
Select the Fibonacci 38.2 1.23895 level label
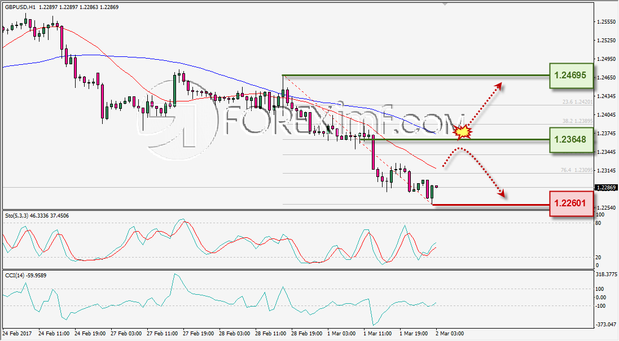pos(577,121)
